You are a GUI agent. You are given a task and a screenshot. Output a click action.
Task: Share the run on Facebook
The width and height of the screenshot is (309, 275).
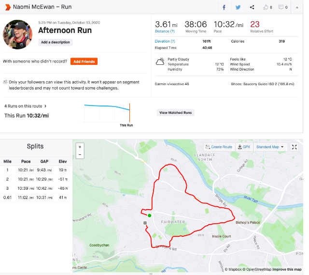pyautogui.click(x=224, y=7)
